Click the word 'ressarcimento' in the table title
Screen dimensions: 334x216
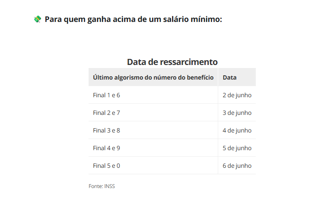click(x=189, y=62)
